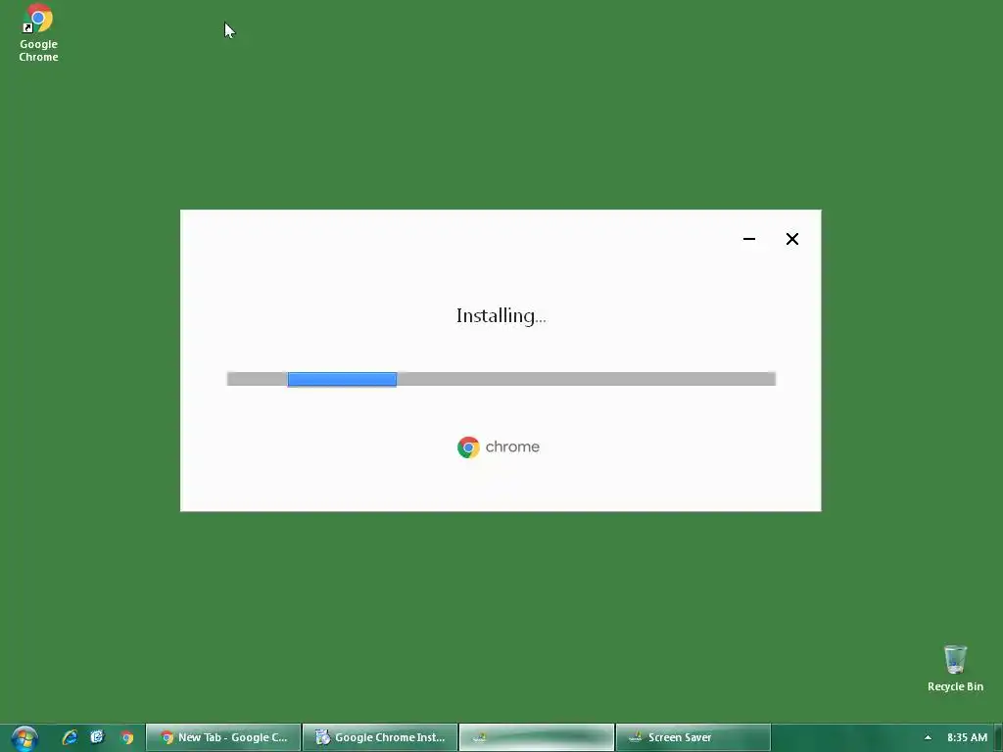Click the "Installing..." status text
1003x752 pixels.
501,316
